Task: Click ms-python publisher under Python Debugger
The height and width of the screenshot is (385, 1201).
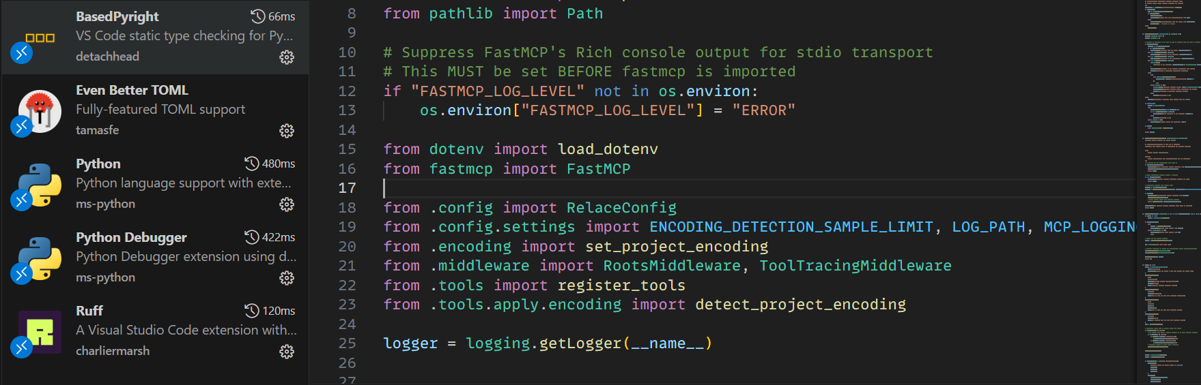Action: point(105,277)
